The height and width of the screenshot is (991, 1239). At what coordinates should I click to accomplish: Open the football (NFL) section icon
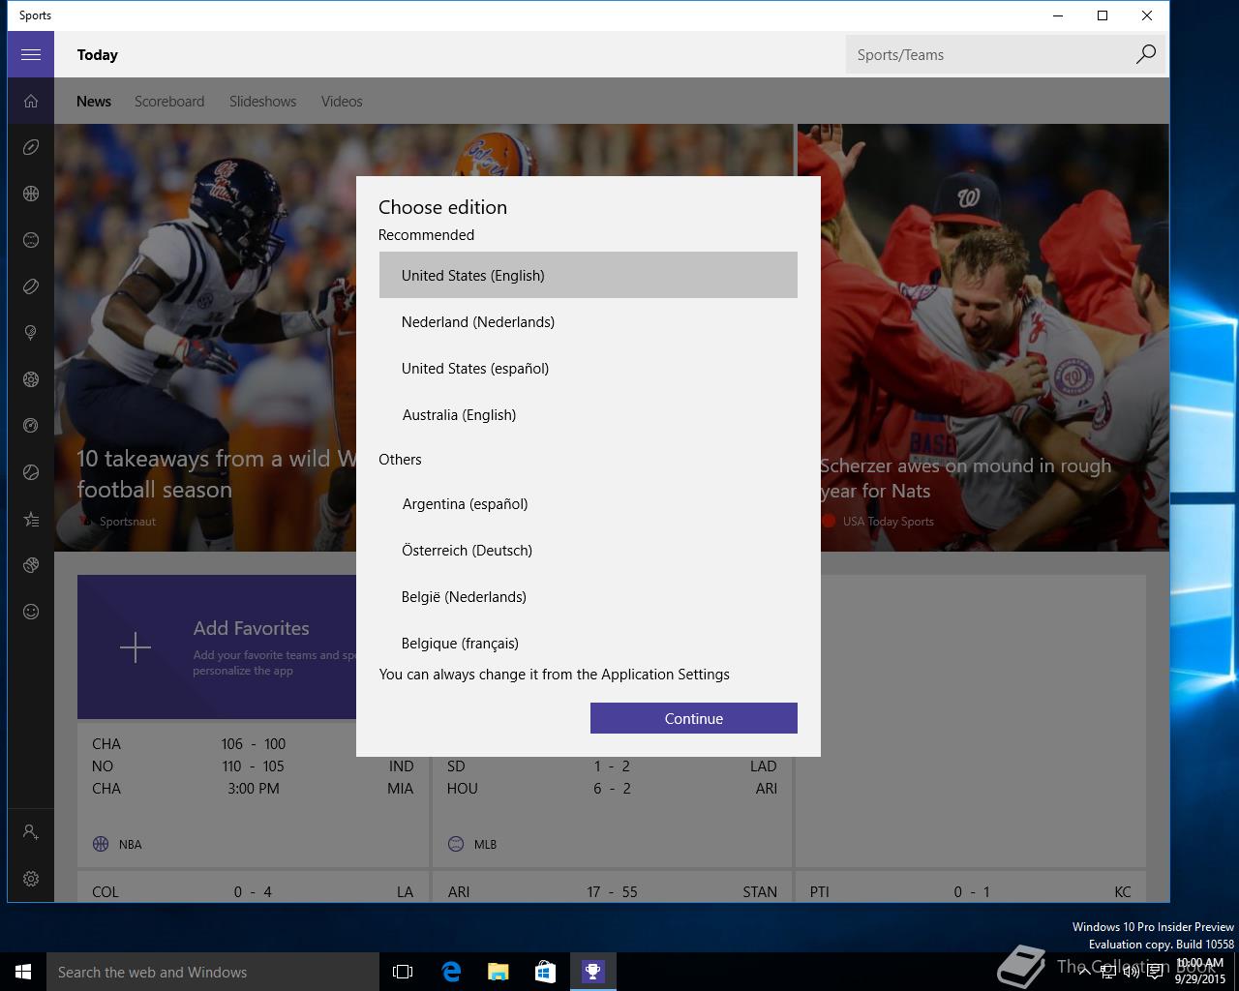[x=31, y=147]
